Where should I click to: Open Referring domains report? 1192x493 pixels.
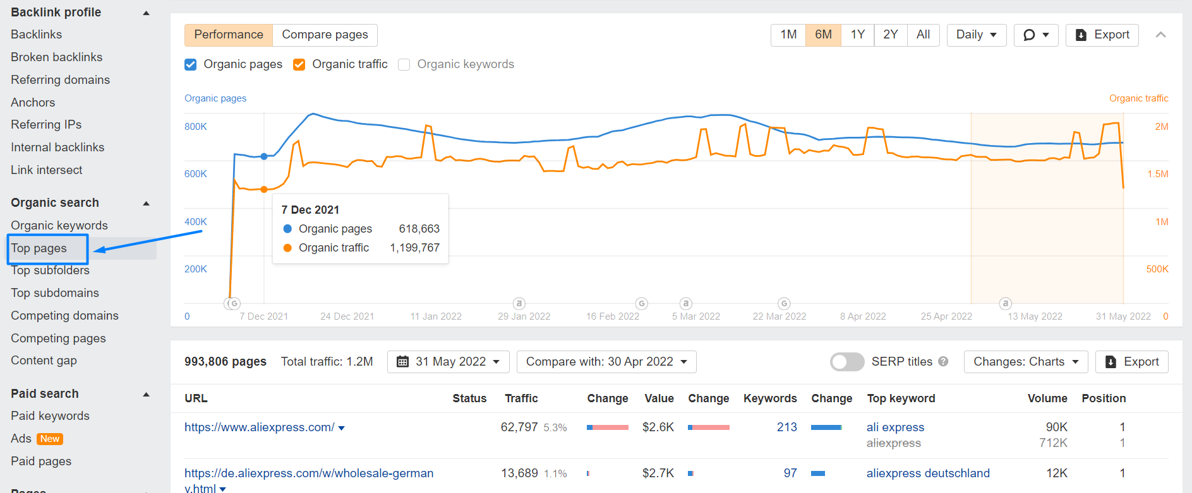(x=60, y=80)
